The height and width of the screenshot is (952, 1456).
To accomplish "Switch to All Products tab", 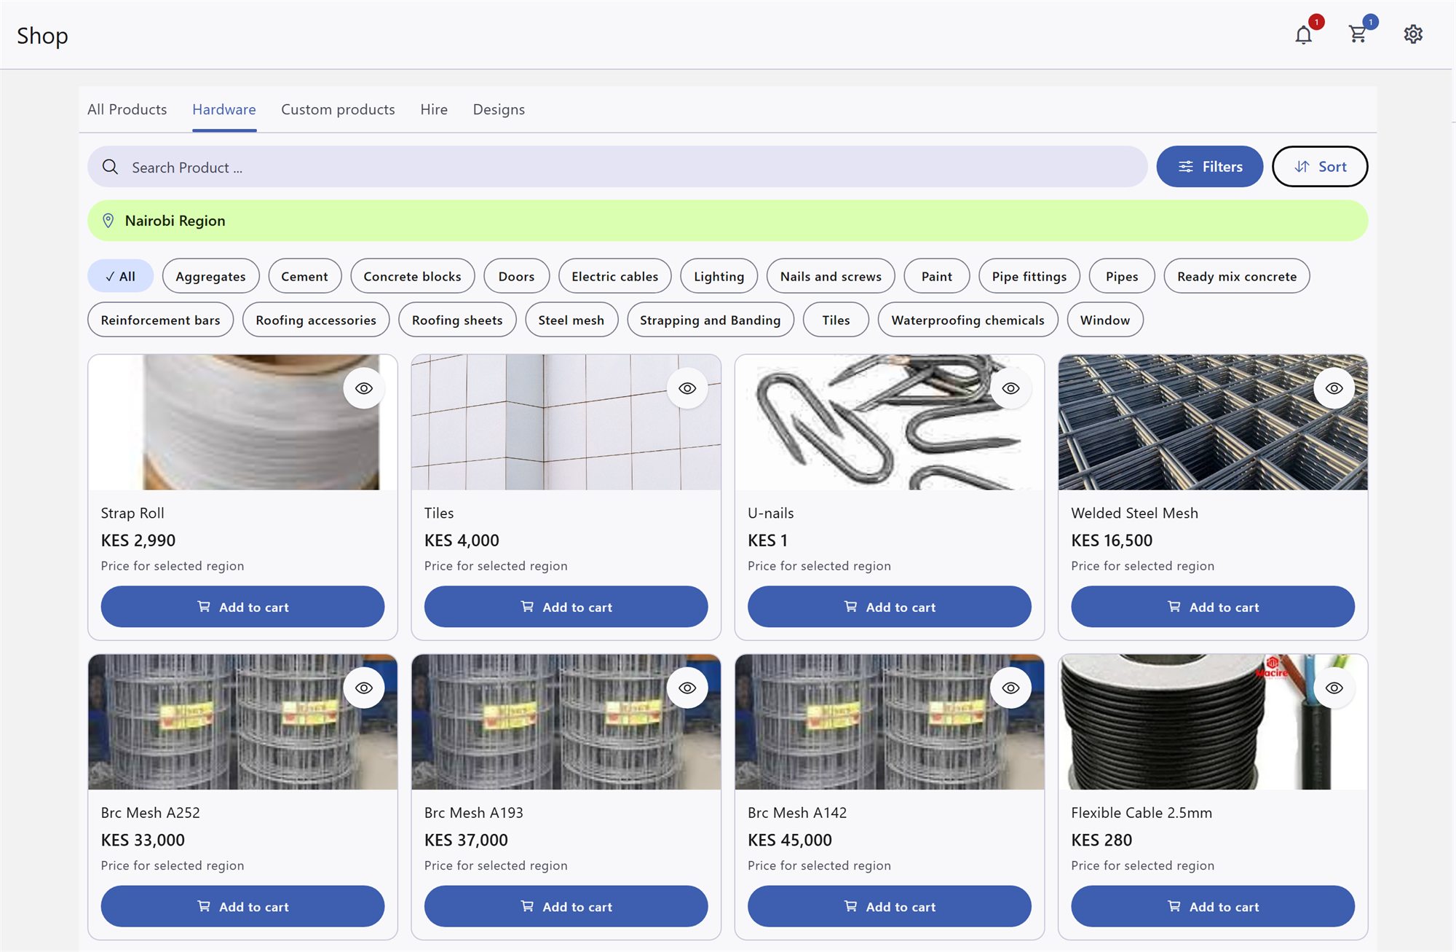I will (x=127, y=109).
